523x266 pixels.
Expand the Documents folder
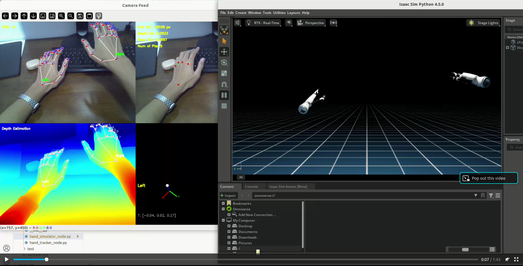pyautogui.click(x=229, y=232)
